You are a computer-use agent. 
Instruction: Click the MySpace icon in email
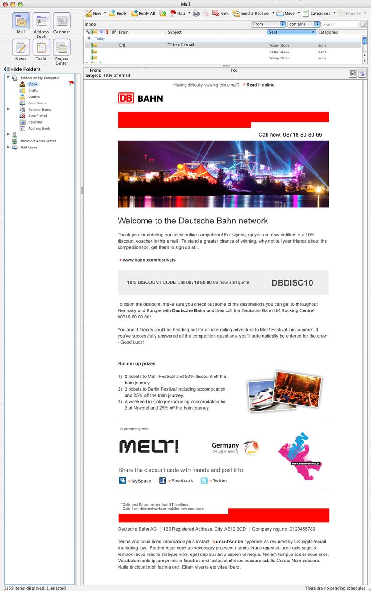(x=123, y=480)
